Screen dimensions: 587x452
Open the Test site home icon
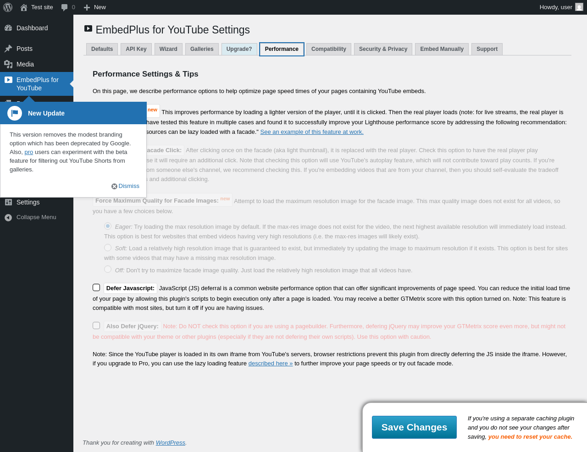point(24,7)
